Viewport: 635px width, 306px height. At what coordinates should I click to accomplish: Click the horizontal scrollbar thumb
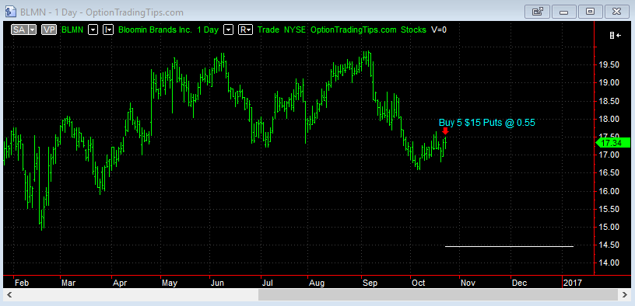[x=438, y=294]
